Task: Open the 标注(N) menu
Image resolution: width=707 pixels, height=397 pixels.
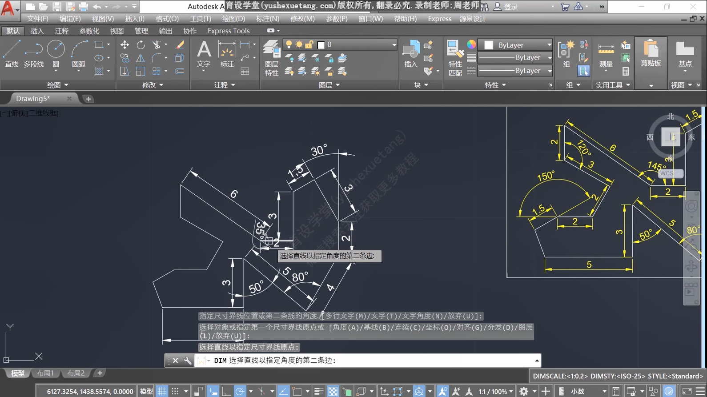Action: click(x=268, y=19)
